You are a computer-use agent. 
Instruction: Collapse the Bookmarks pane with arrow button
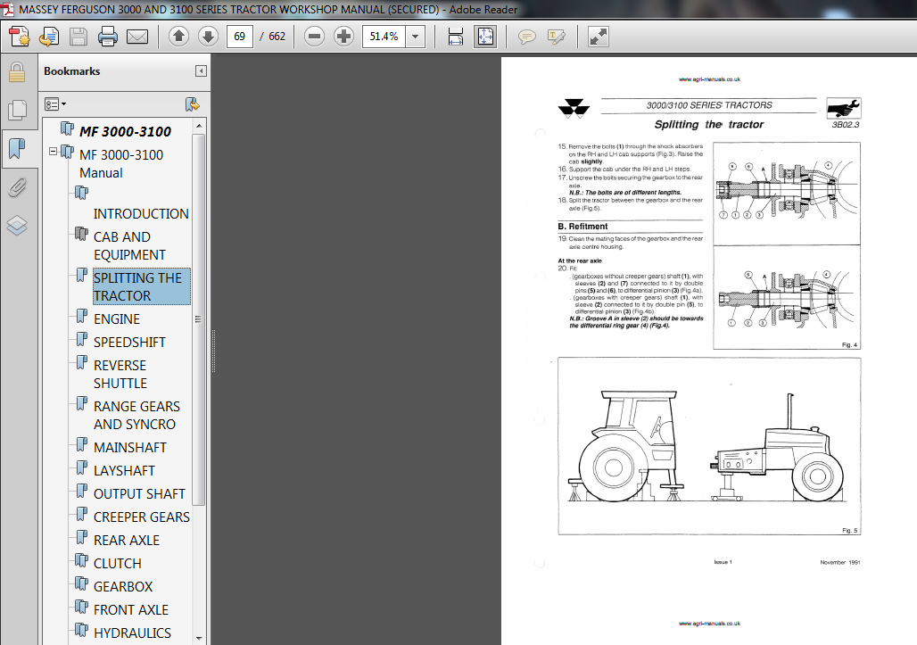click(201, 71)
